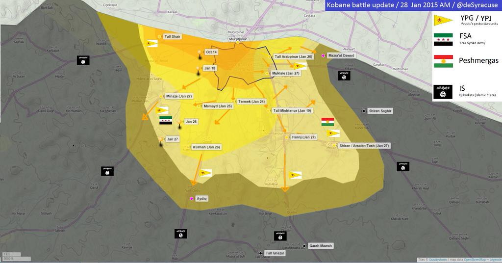Click the Oct 14 frontline label
Viewport: 502px width, 263px height.
[211, 52]
